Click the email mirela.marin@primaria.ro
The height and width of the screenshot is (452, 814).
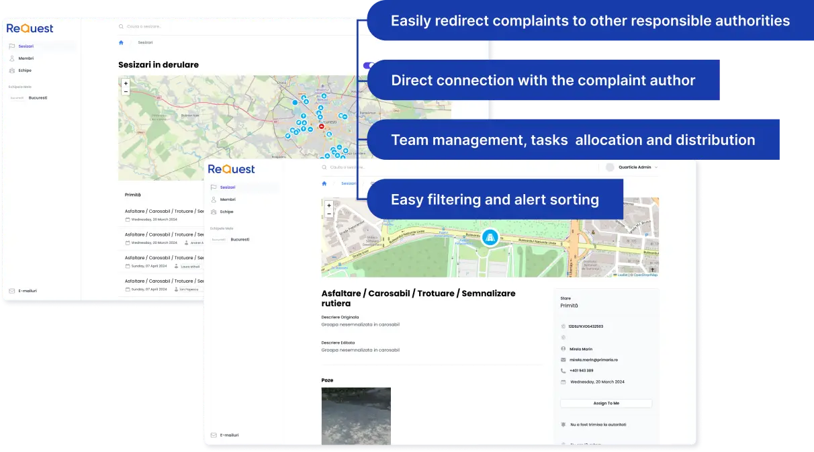(x=593, y=360)
